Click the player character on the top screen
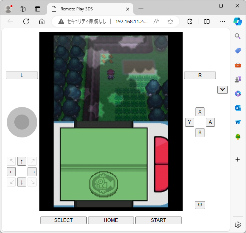246x233 pixels. pyautogui.click(x=111, y=75)
